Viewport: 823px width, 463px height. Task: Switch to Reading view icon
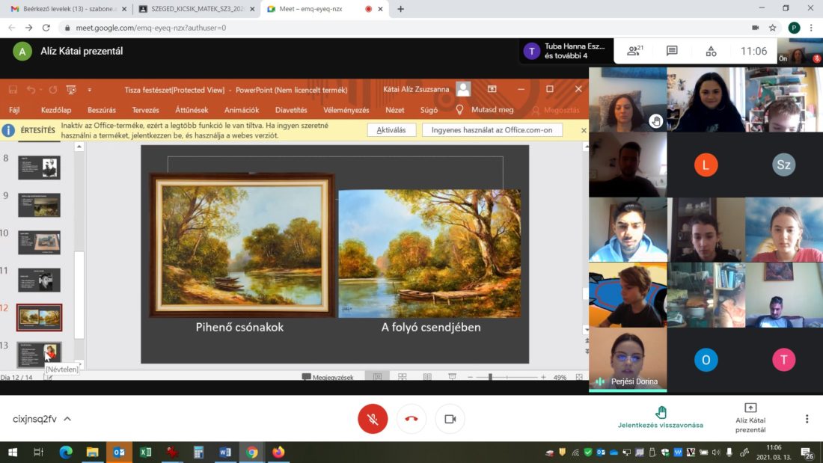427,376
